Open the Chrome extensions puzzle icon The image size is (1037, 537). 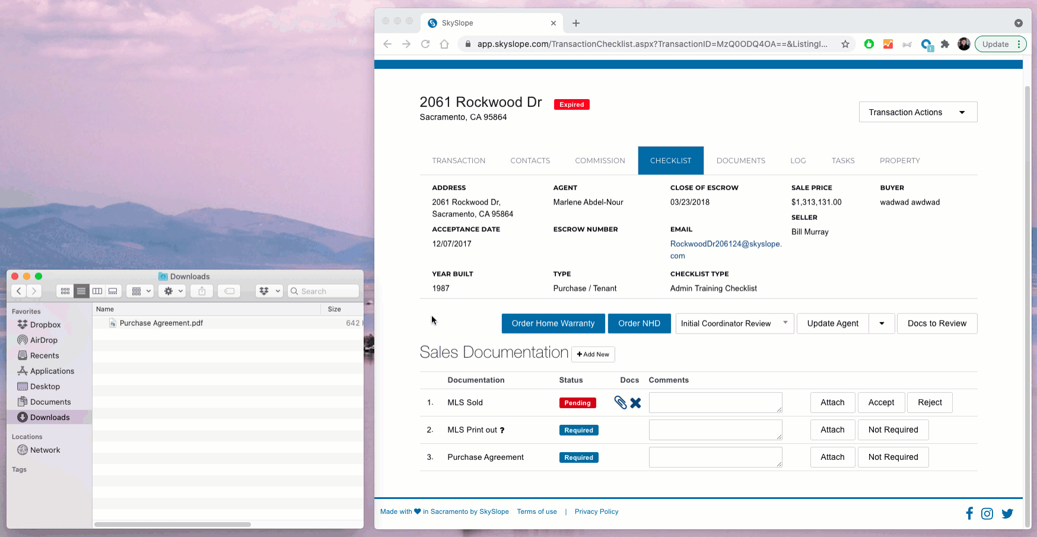(945, 44)
